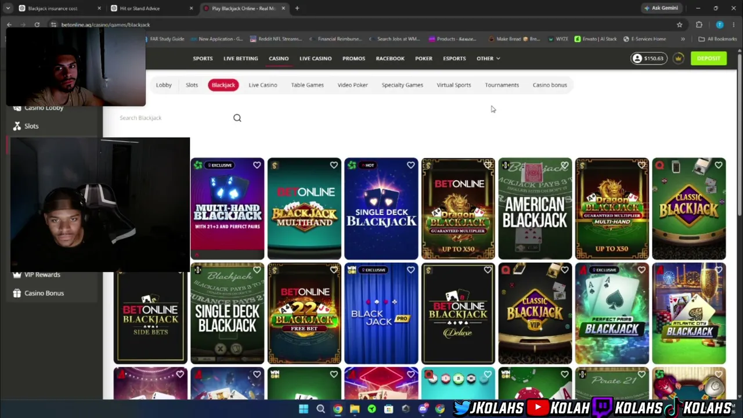
Task: Open the WYZE bookmark
Action: [557, 39]
